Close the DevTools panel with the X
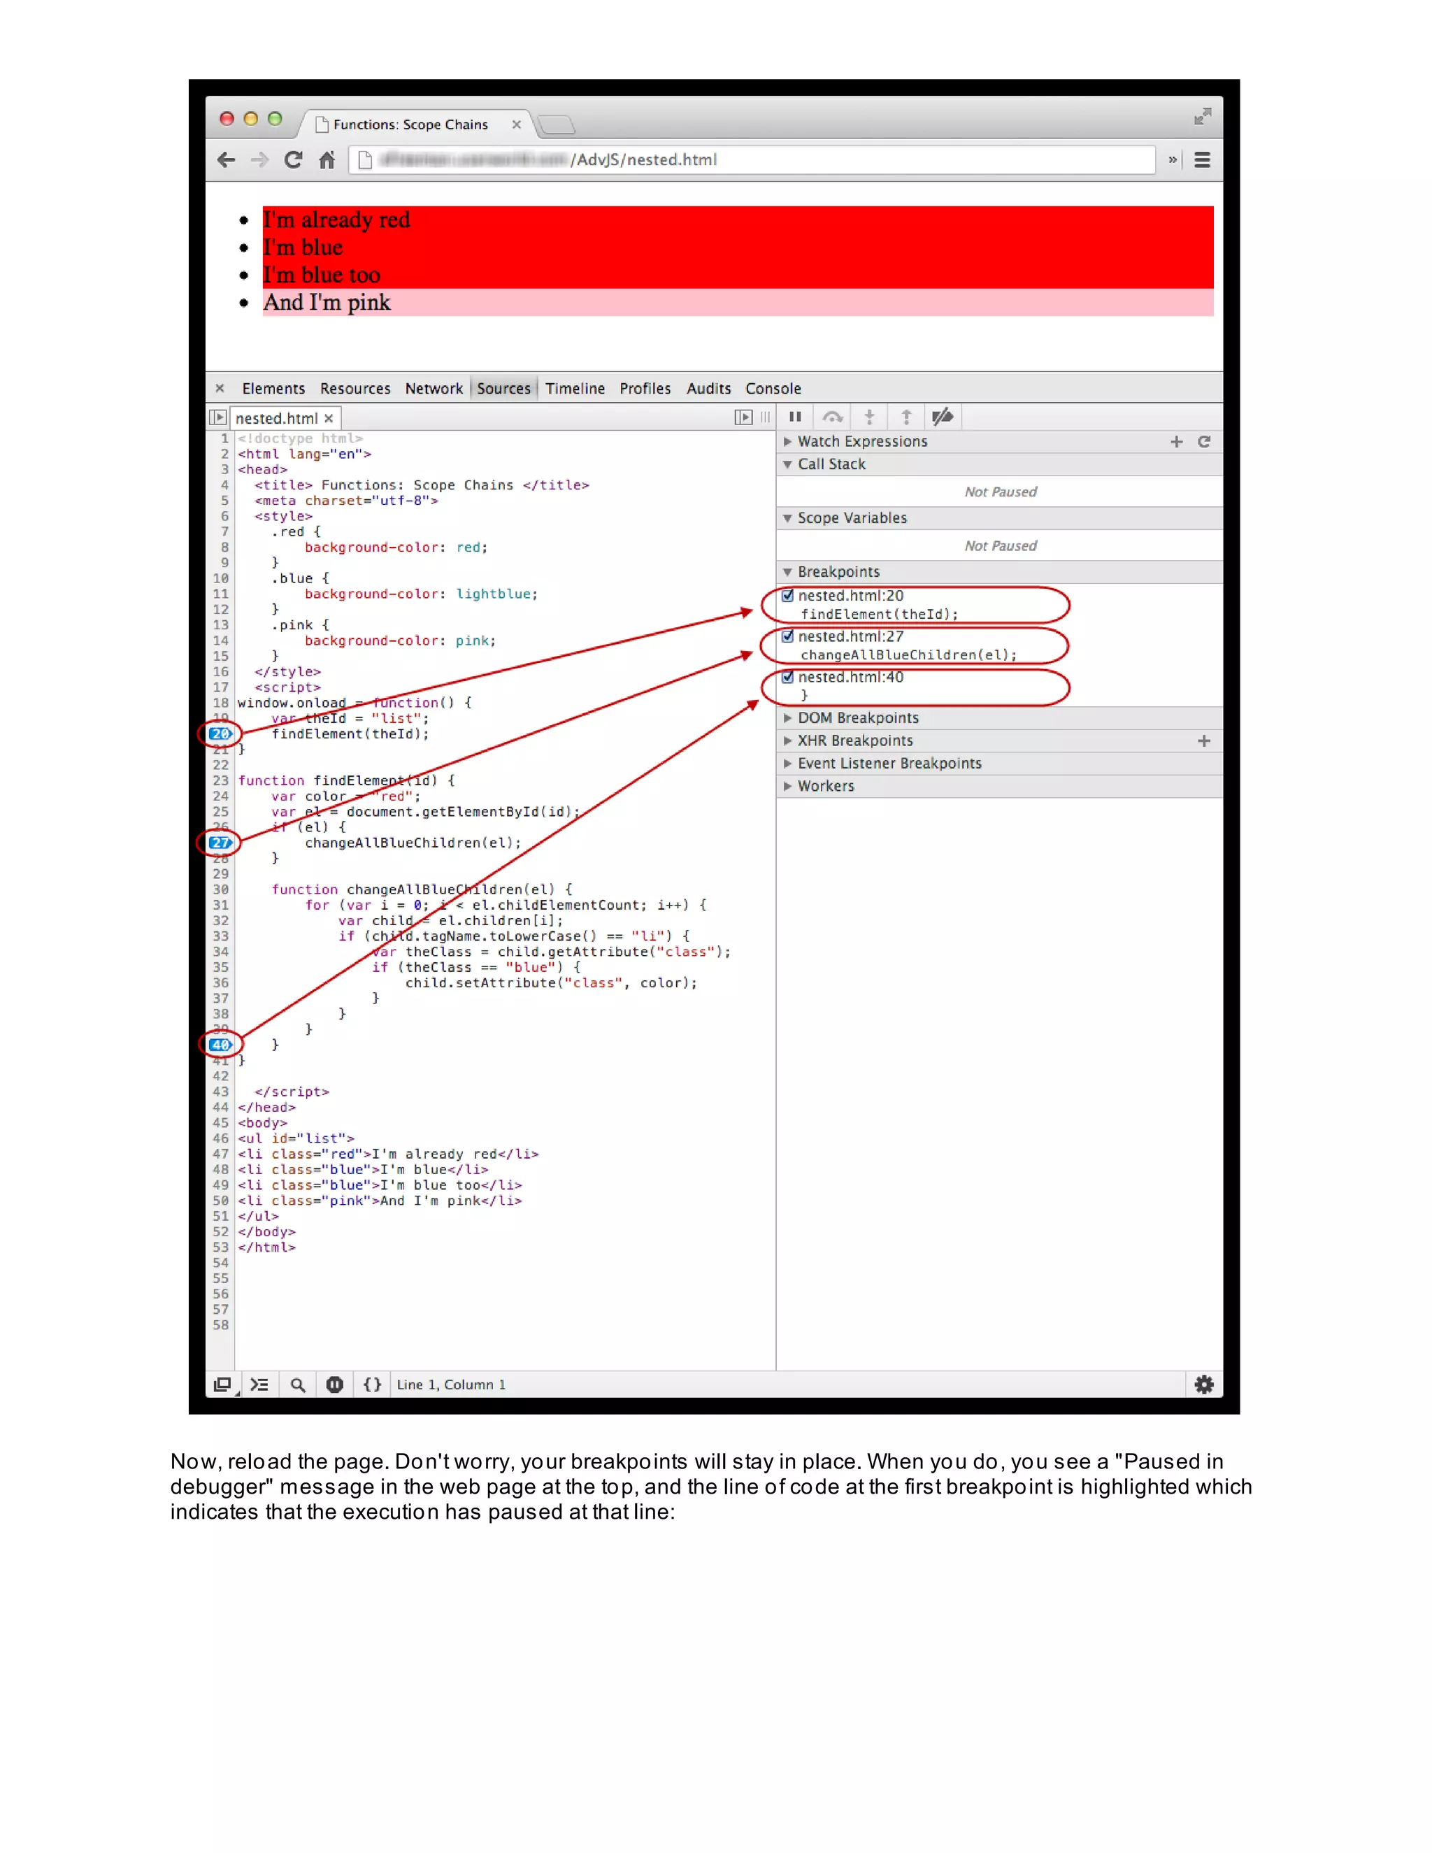Image resolution: width=1432 pixels, height=1853 pixels. coord(220,388)
